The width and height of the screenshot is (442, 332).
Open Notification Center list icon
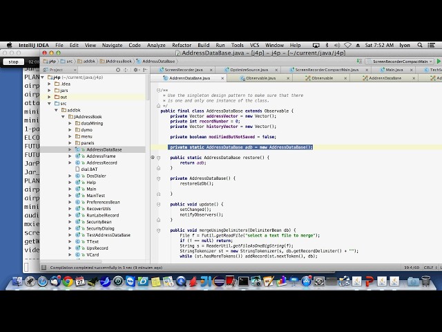[x=431, y=45]
